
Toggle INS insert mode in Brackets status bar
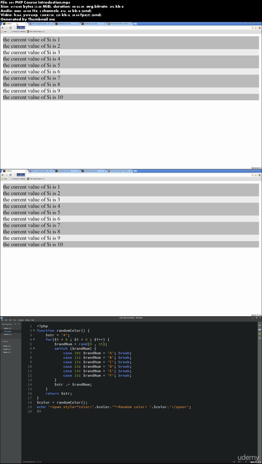[x=234, y=462]
